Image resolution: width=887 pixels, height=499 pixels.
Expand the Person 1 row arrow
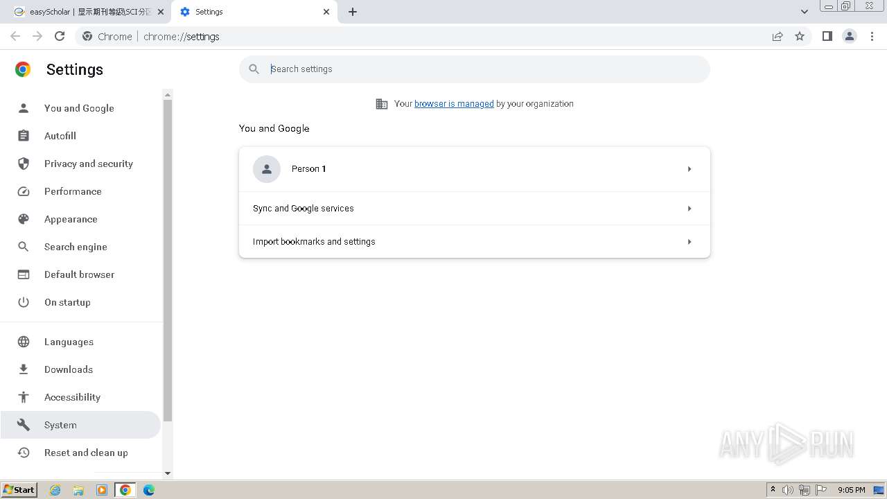coord(690,169)
